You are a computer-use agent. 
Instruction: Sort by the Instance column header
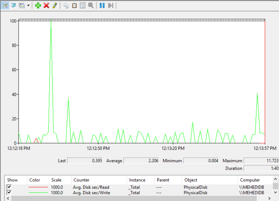pos(137,180)
